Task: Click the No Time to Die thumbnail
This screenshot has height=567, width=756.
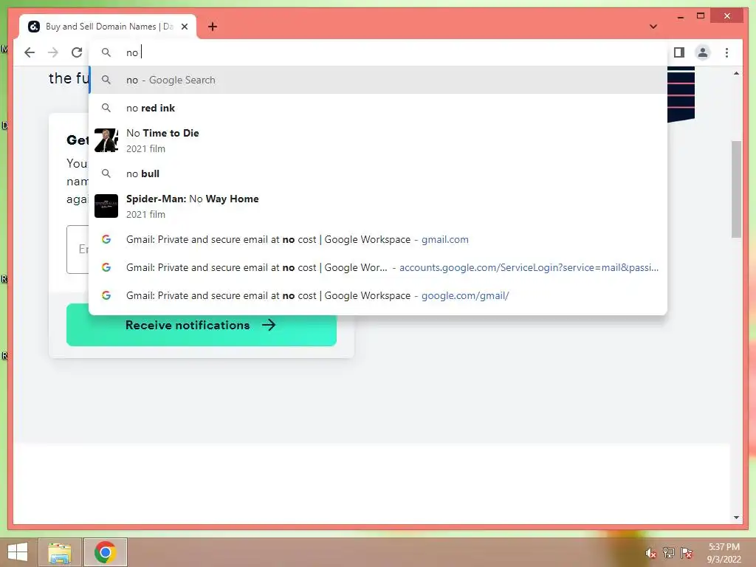Action: pos(106,140)
